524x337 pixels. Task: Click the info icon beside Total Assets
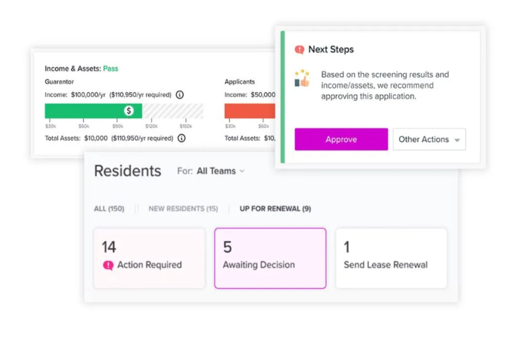pyautogui.click(x=182, y=138)
